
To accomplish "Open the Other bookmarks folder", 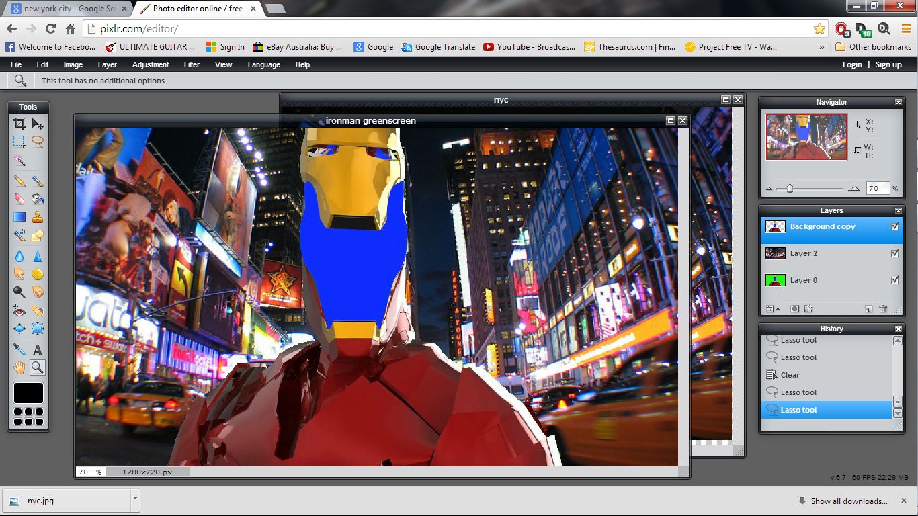I will (873, 47).
